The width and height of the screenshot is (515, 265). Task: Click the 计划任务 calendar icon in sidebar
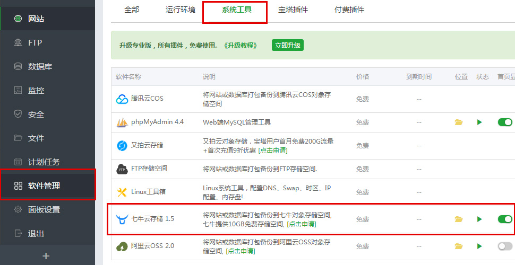18,162
